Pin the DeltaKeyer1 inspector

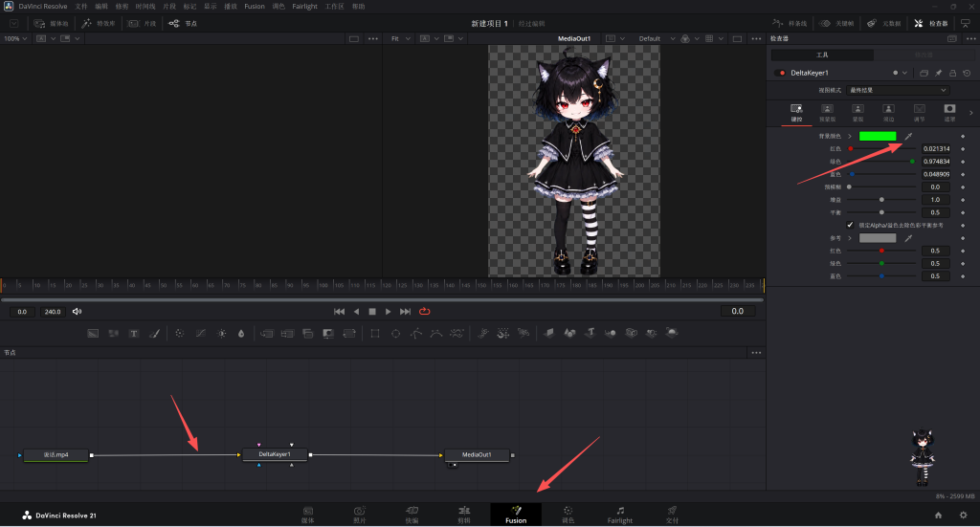click(x=938, y=73)
